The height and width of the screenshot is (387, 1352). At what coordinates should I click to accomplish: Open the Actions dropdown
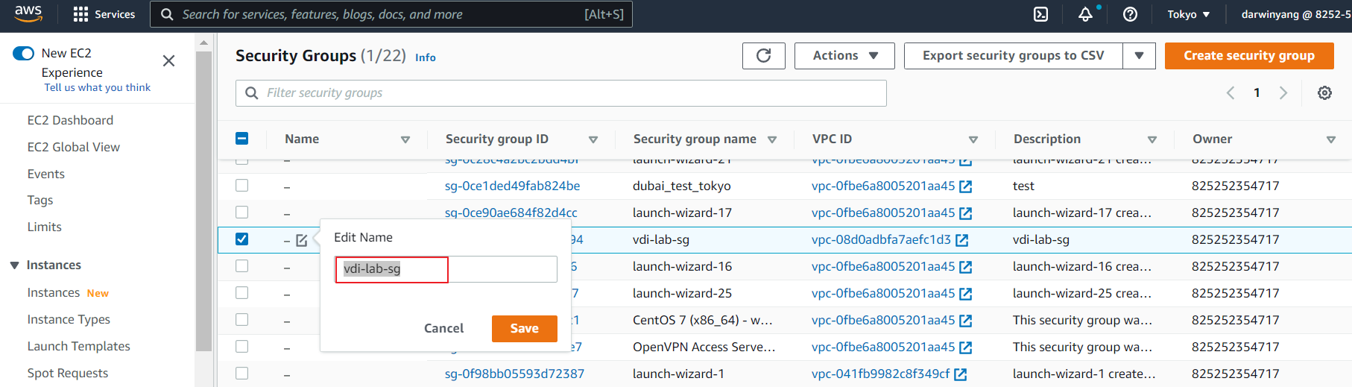844,56
